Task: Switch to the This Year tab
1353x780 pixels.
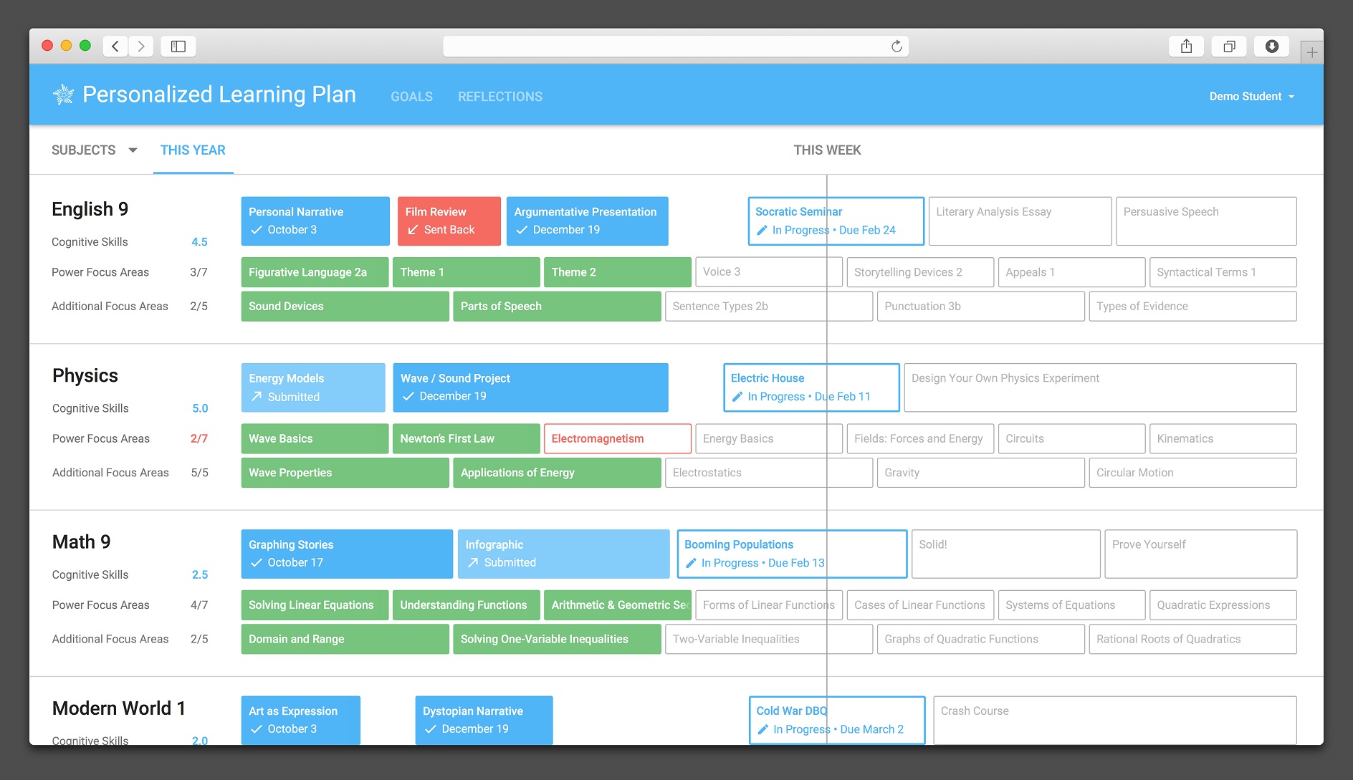Action: click(193, 150)
